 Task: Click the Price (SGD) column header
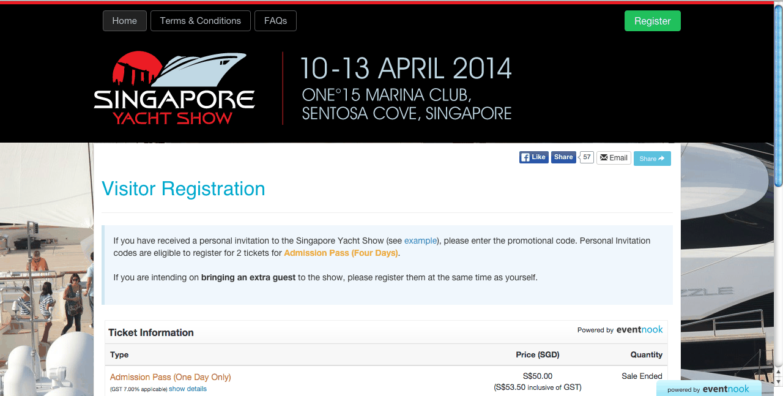(x=538, y=354)
